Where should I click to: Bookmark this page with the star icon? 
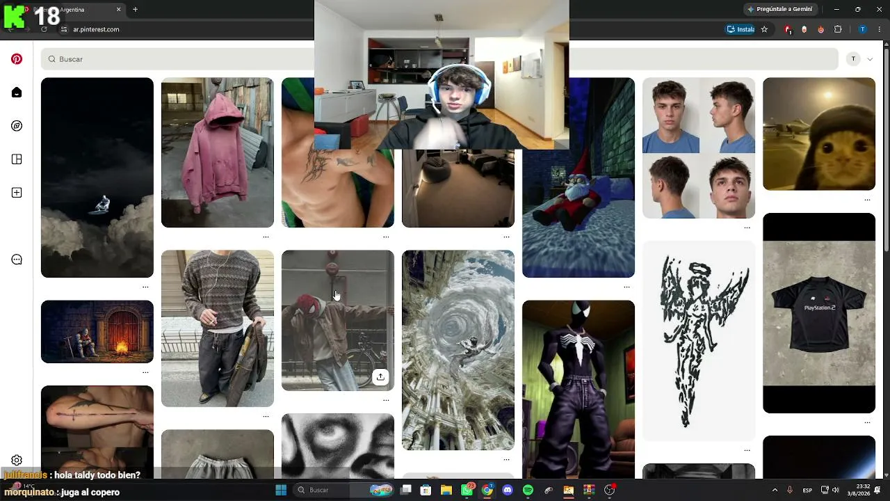[x=764, y=29]
